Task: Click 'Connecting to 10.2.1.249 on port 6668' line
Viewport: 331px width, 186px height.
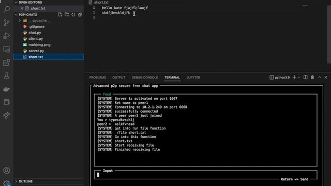Action: tap(142, 107)
